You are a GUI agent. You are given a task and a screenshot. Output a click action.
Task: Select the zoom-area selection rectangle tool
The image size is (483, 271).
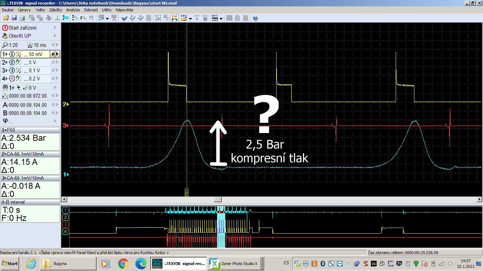158,18
